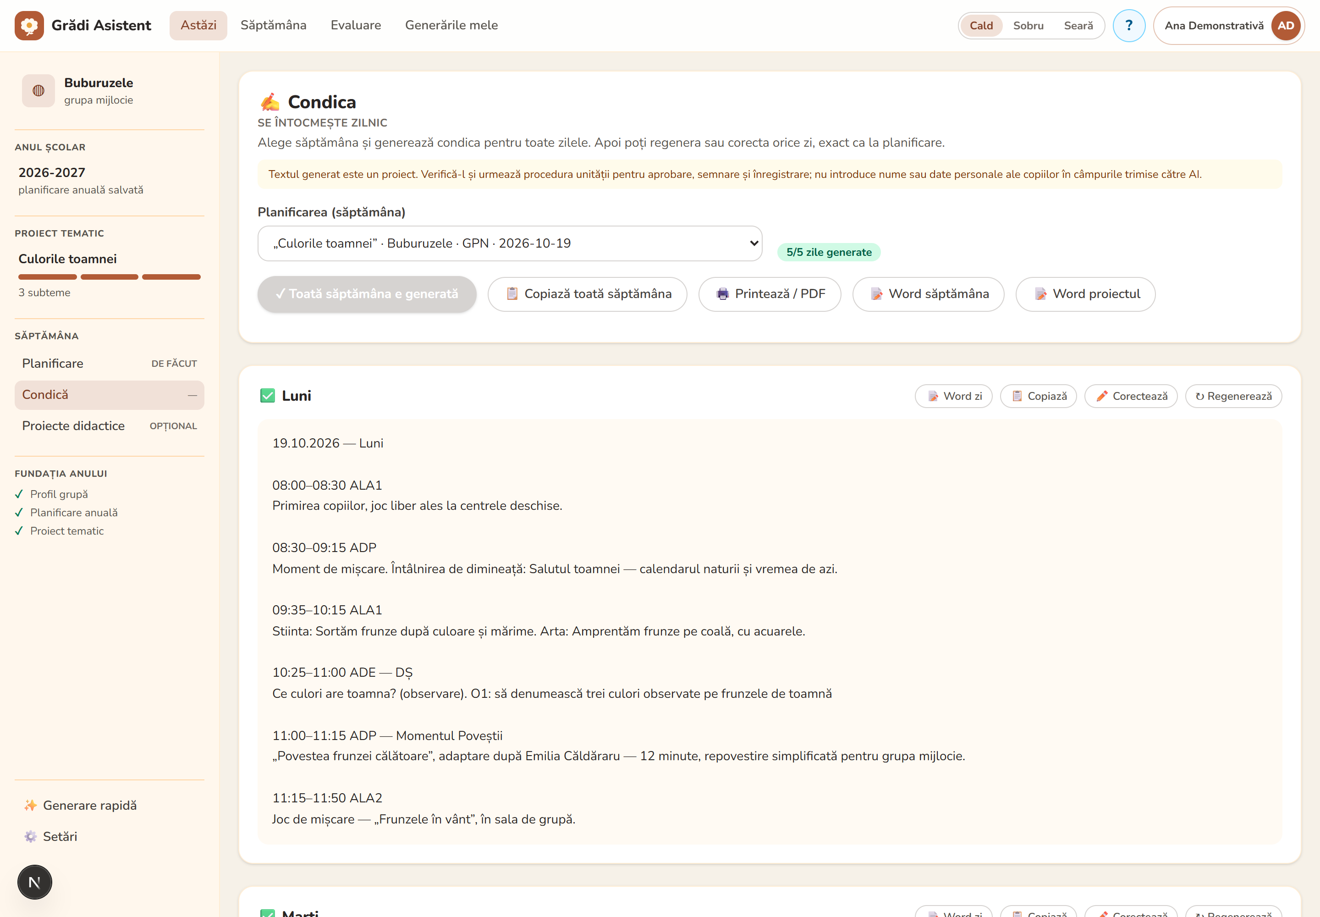Click the 08:00–08:30 ALA1 line
Image resolution: width=1320 pixels, height=917 pixels.
pos(327,486)
